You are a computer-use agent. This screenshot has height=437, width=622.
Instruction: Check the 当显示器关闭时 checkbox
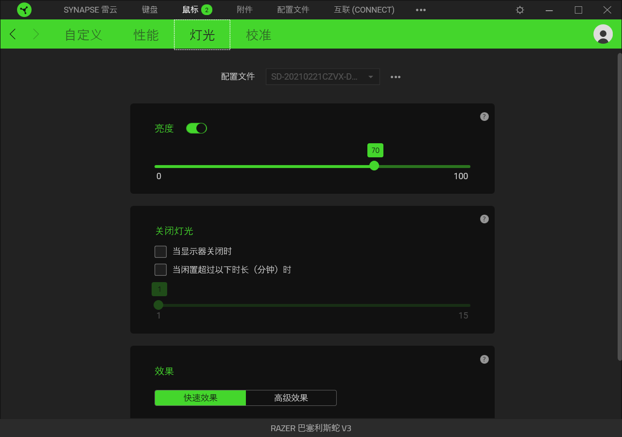click(160, 252)
